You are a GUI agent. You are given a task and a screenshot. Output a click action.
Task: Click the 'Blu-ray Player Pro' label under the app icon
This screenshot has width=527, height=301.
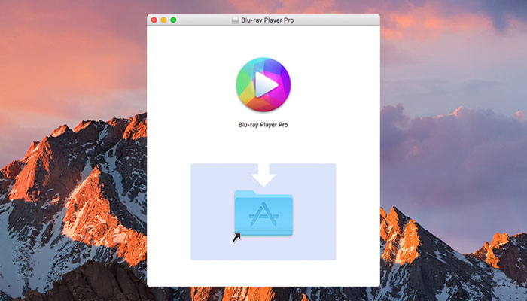[x=263, y=125]
